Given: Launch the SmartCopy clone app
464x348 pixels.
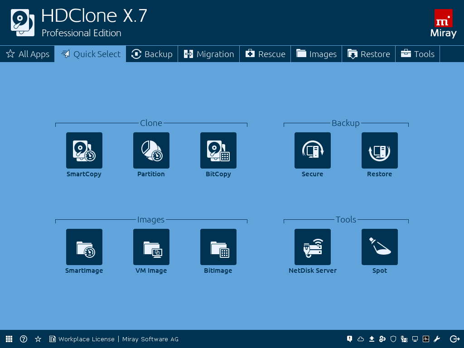Looking at the screenshot, I should pos(84,150).
